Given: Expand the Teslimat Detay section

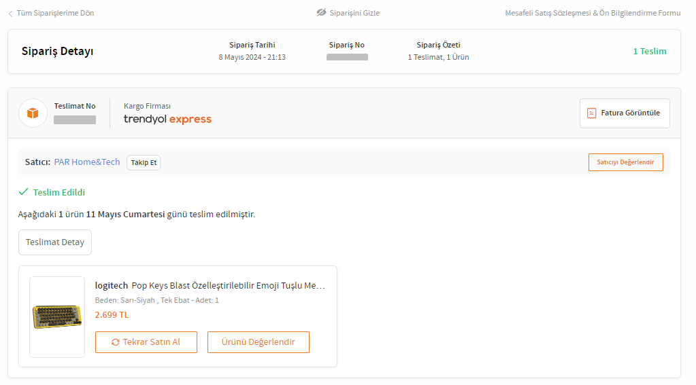Looking at the screenshot, I should pos(55,242).
